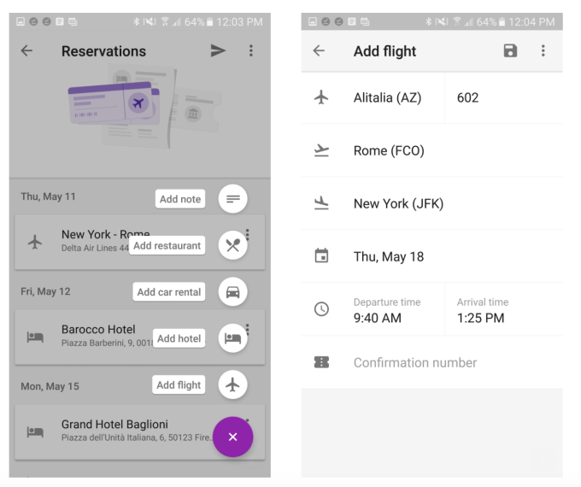Tap the takeoff icon beside Rome (FCO)
581x487 pixels.
[x=321, y=150]
